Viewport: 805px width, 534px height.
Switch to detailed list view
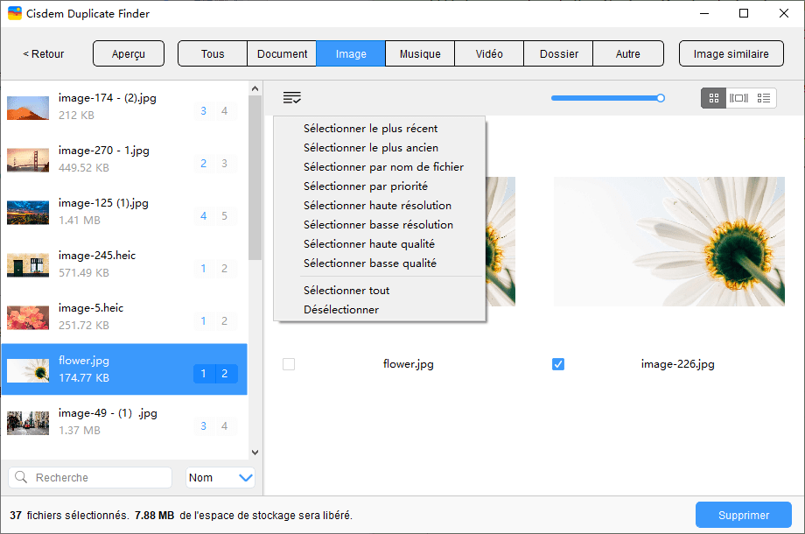764,98
